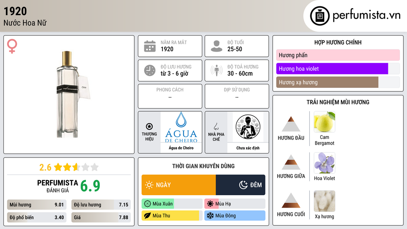Click the perfumista.vn site name

(366, 15)
